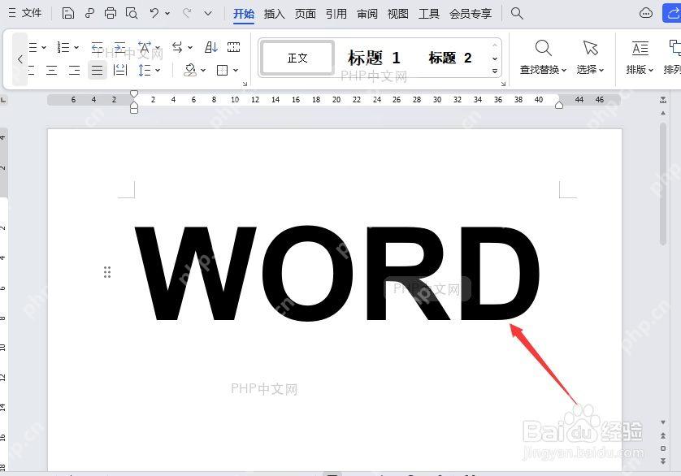Open the borders dropdown arrow
Viewport: 681px width, 476px height.
[x=236, y=70]
